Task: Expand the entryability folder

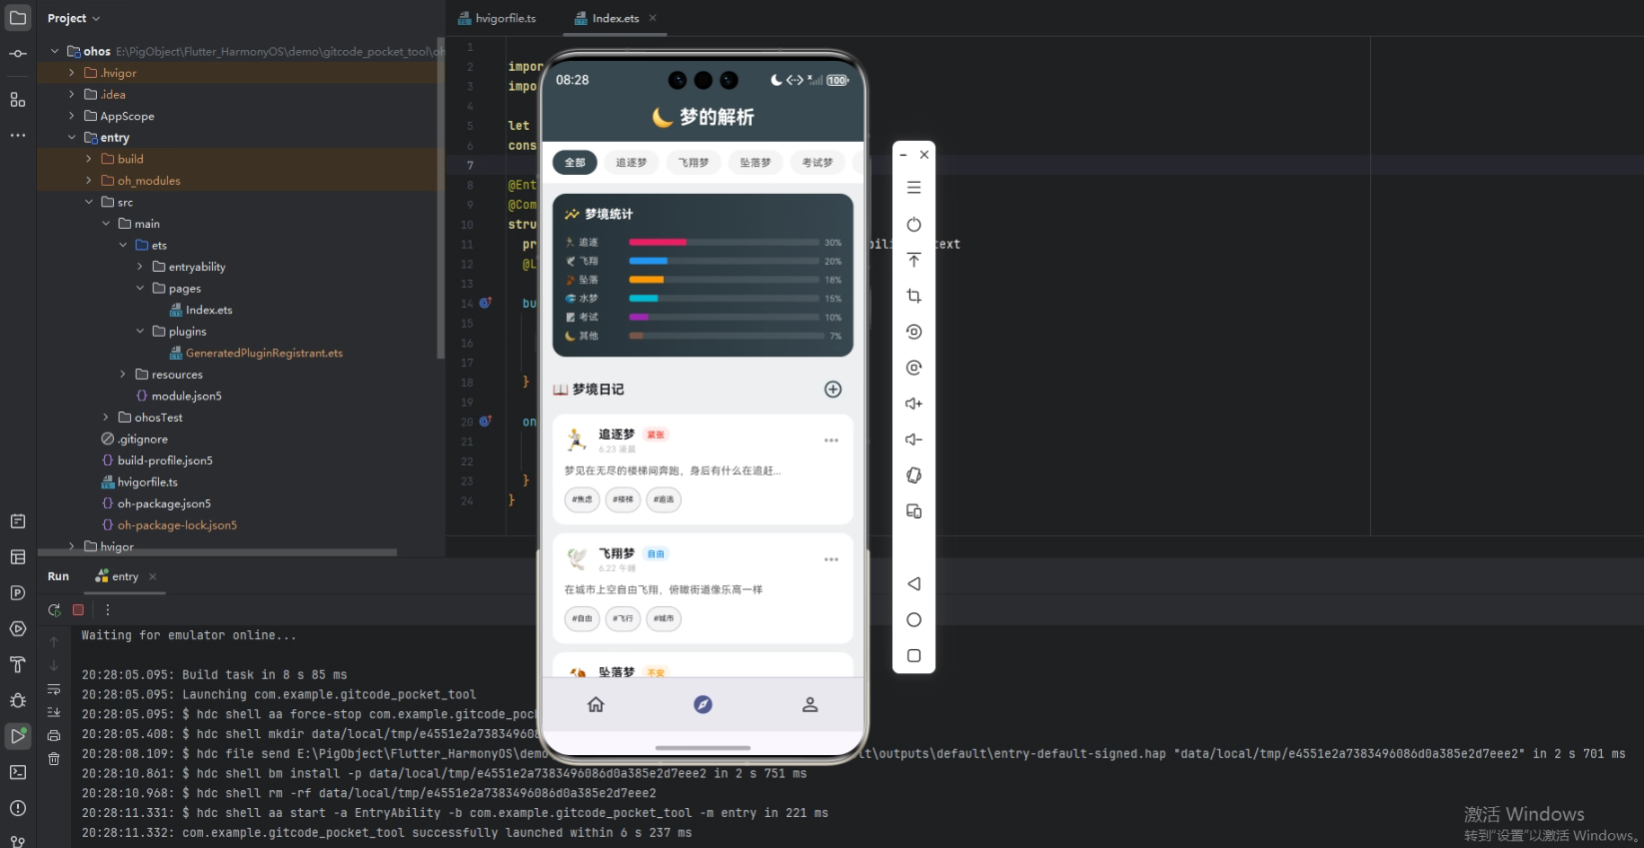Action: [x=139, y=267]
